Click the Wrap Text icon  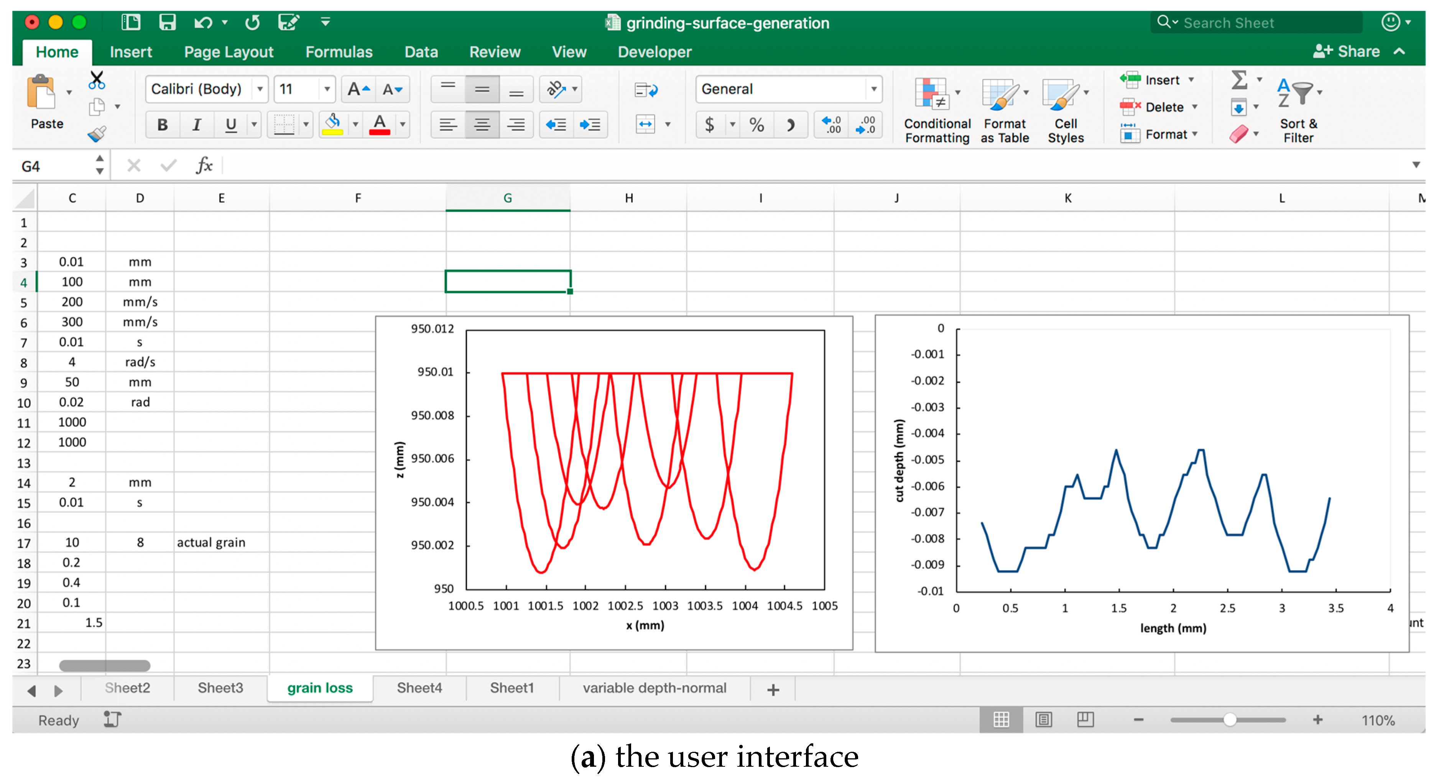pos(646,89)
